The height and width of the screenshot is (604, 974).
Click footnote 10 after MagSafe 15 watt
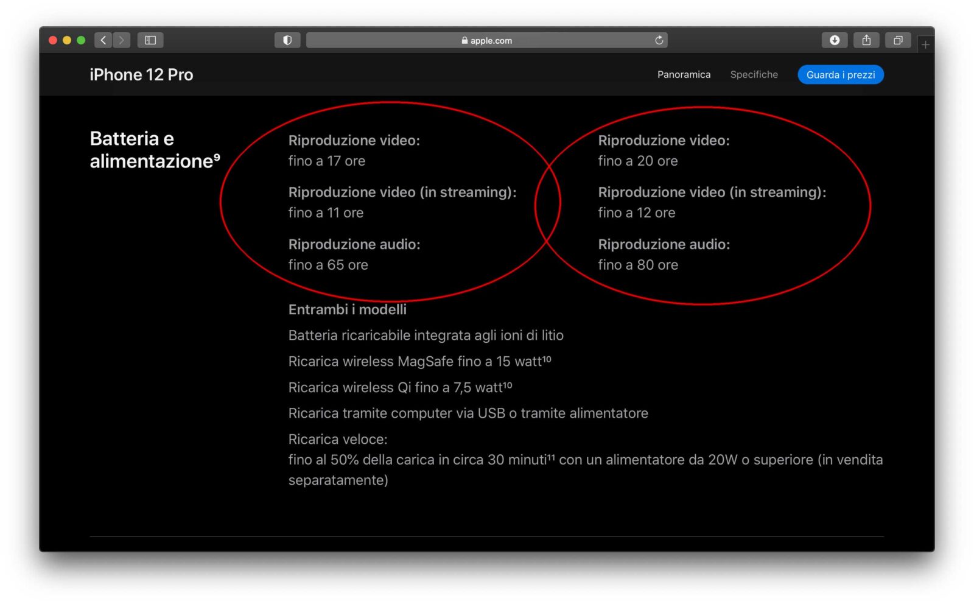547,358
